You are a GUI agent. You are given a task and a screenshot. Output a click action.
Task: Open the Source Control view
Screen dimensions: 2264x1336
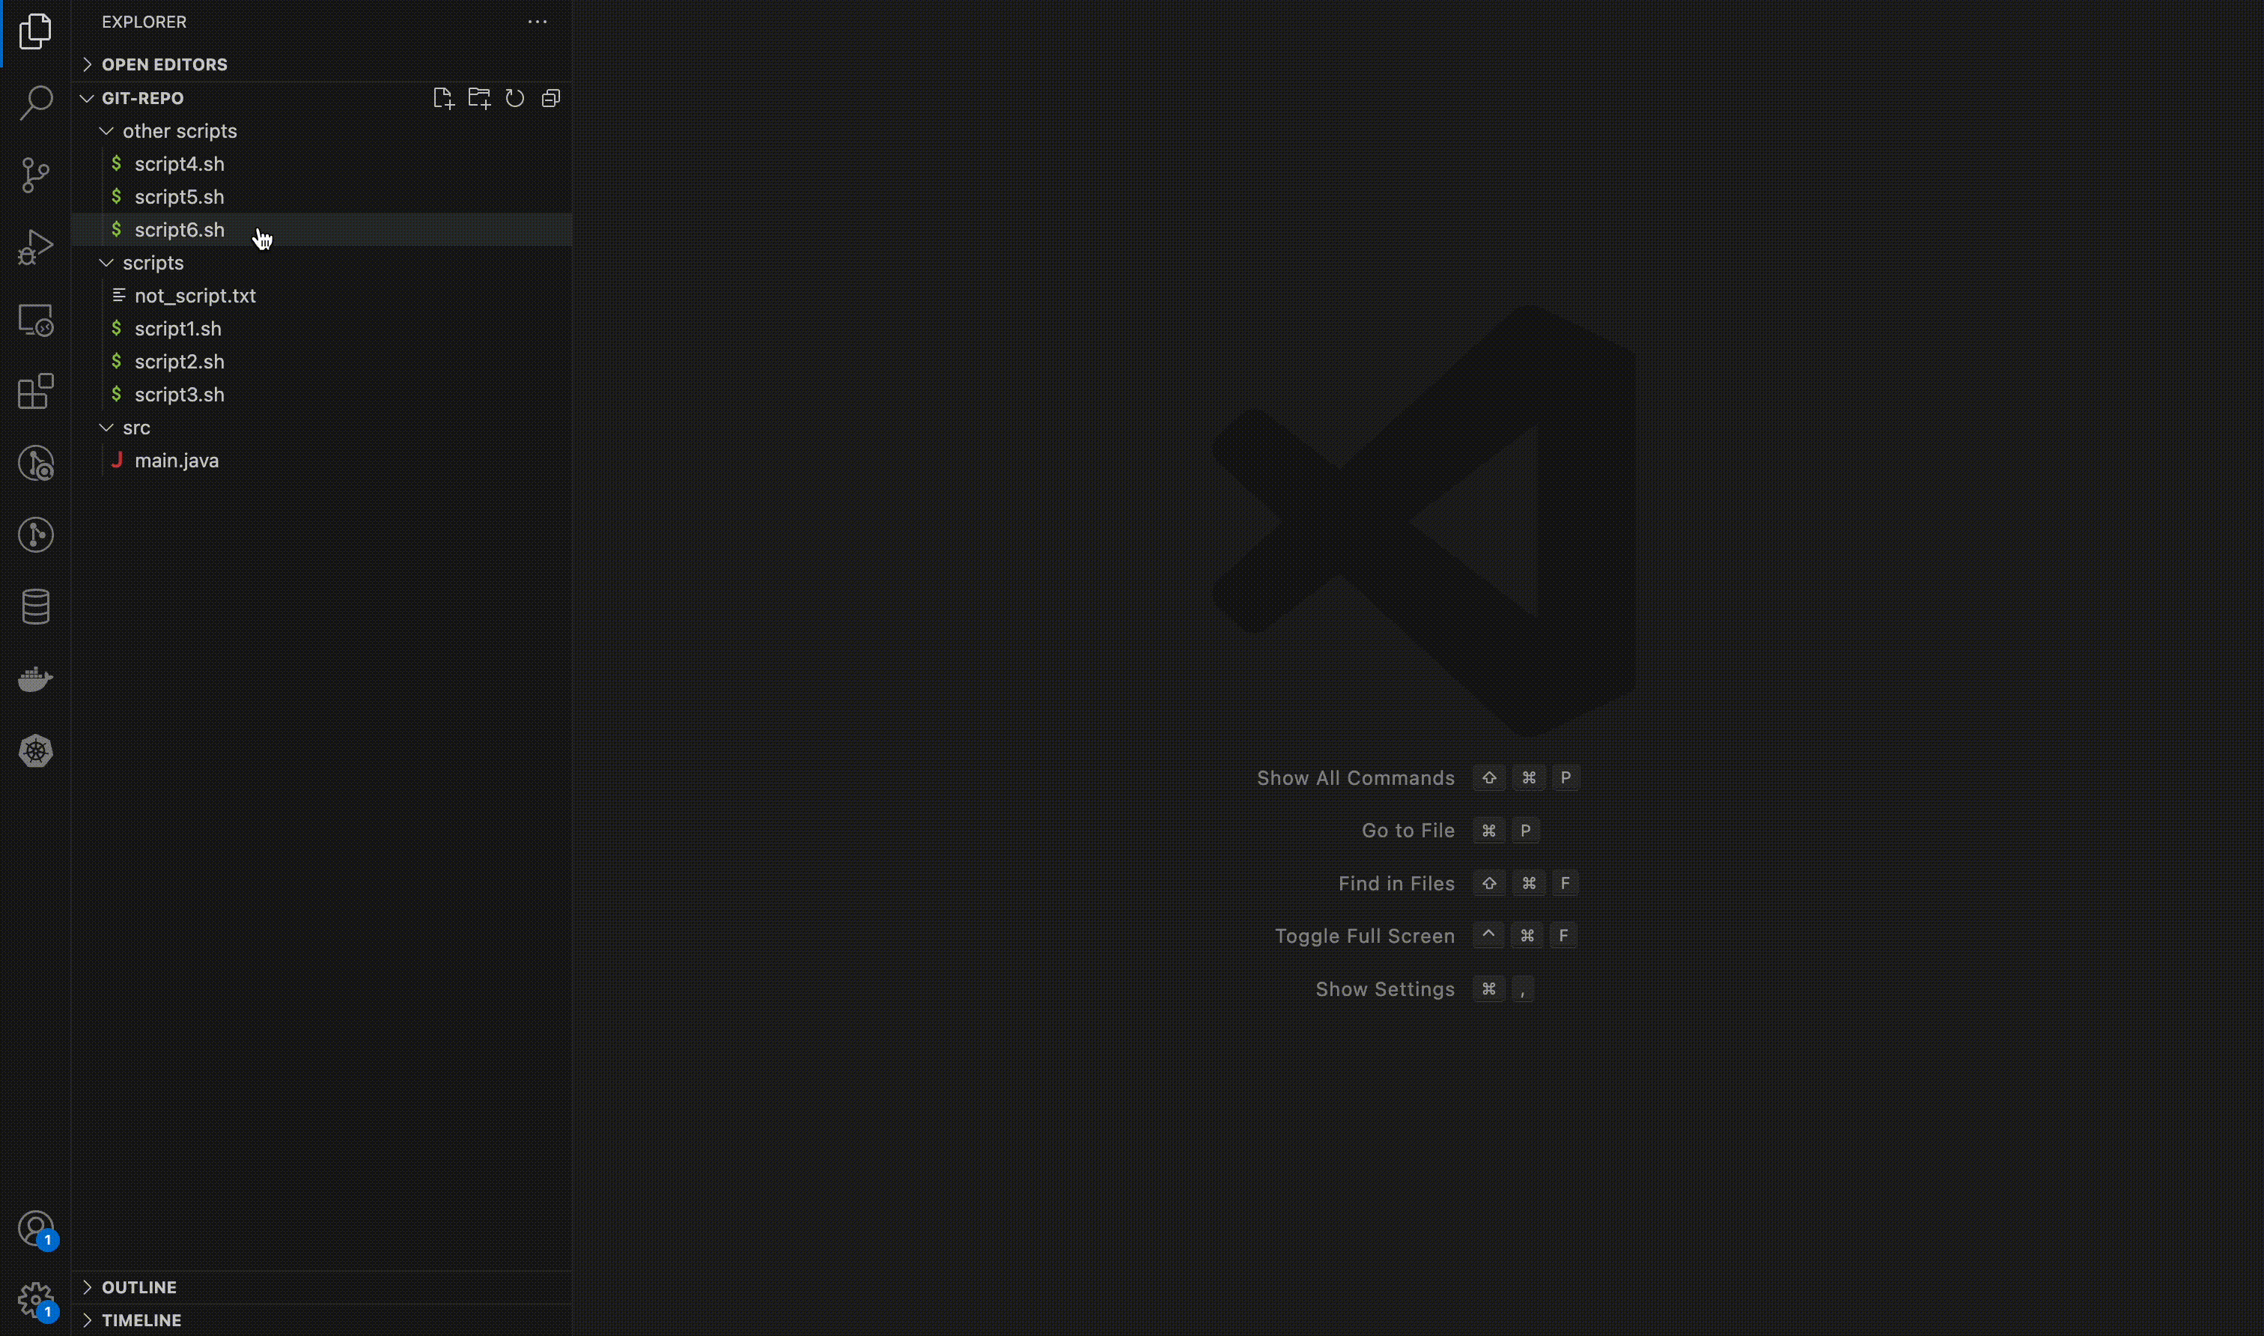(36, 174)
